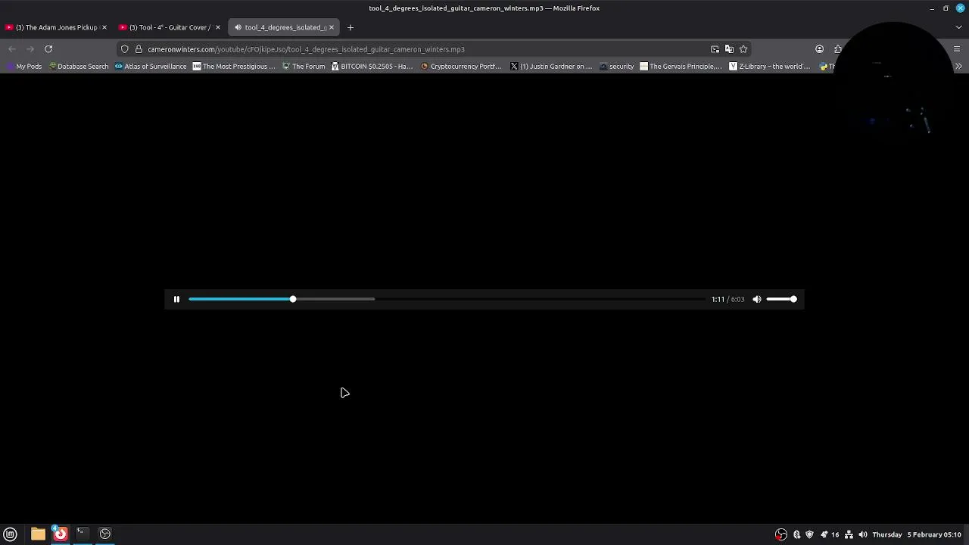Open the extensions puzzle icon
The height and width of the screenshot is (545, 969).
pyautogui.click(x=837, y=49)
